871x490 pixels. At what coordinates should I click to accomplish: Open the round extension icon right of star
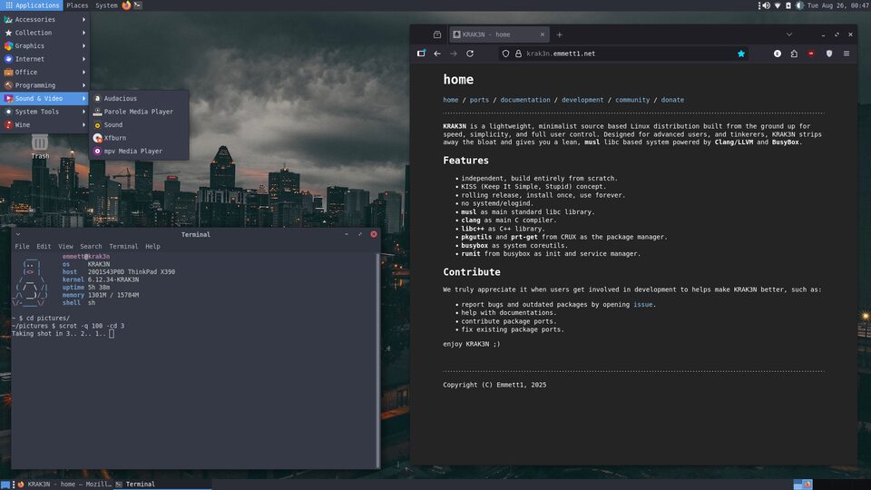point(778,54)
